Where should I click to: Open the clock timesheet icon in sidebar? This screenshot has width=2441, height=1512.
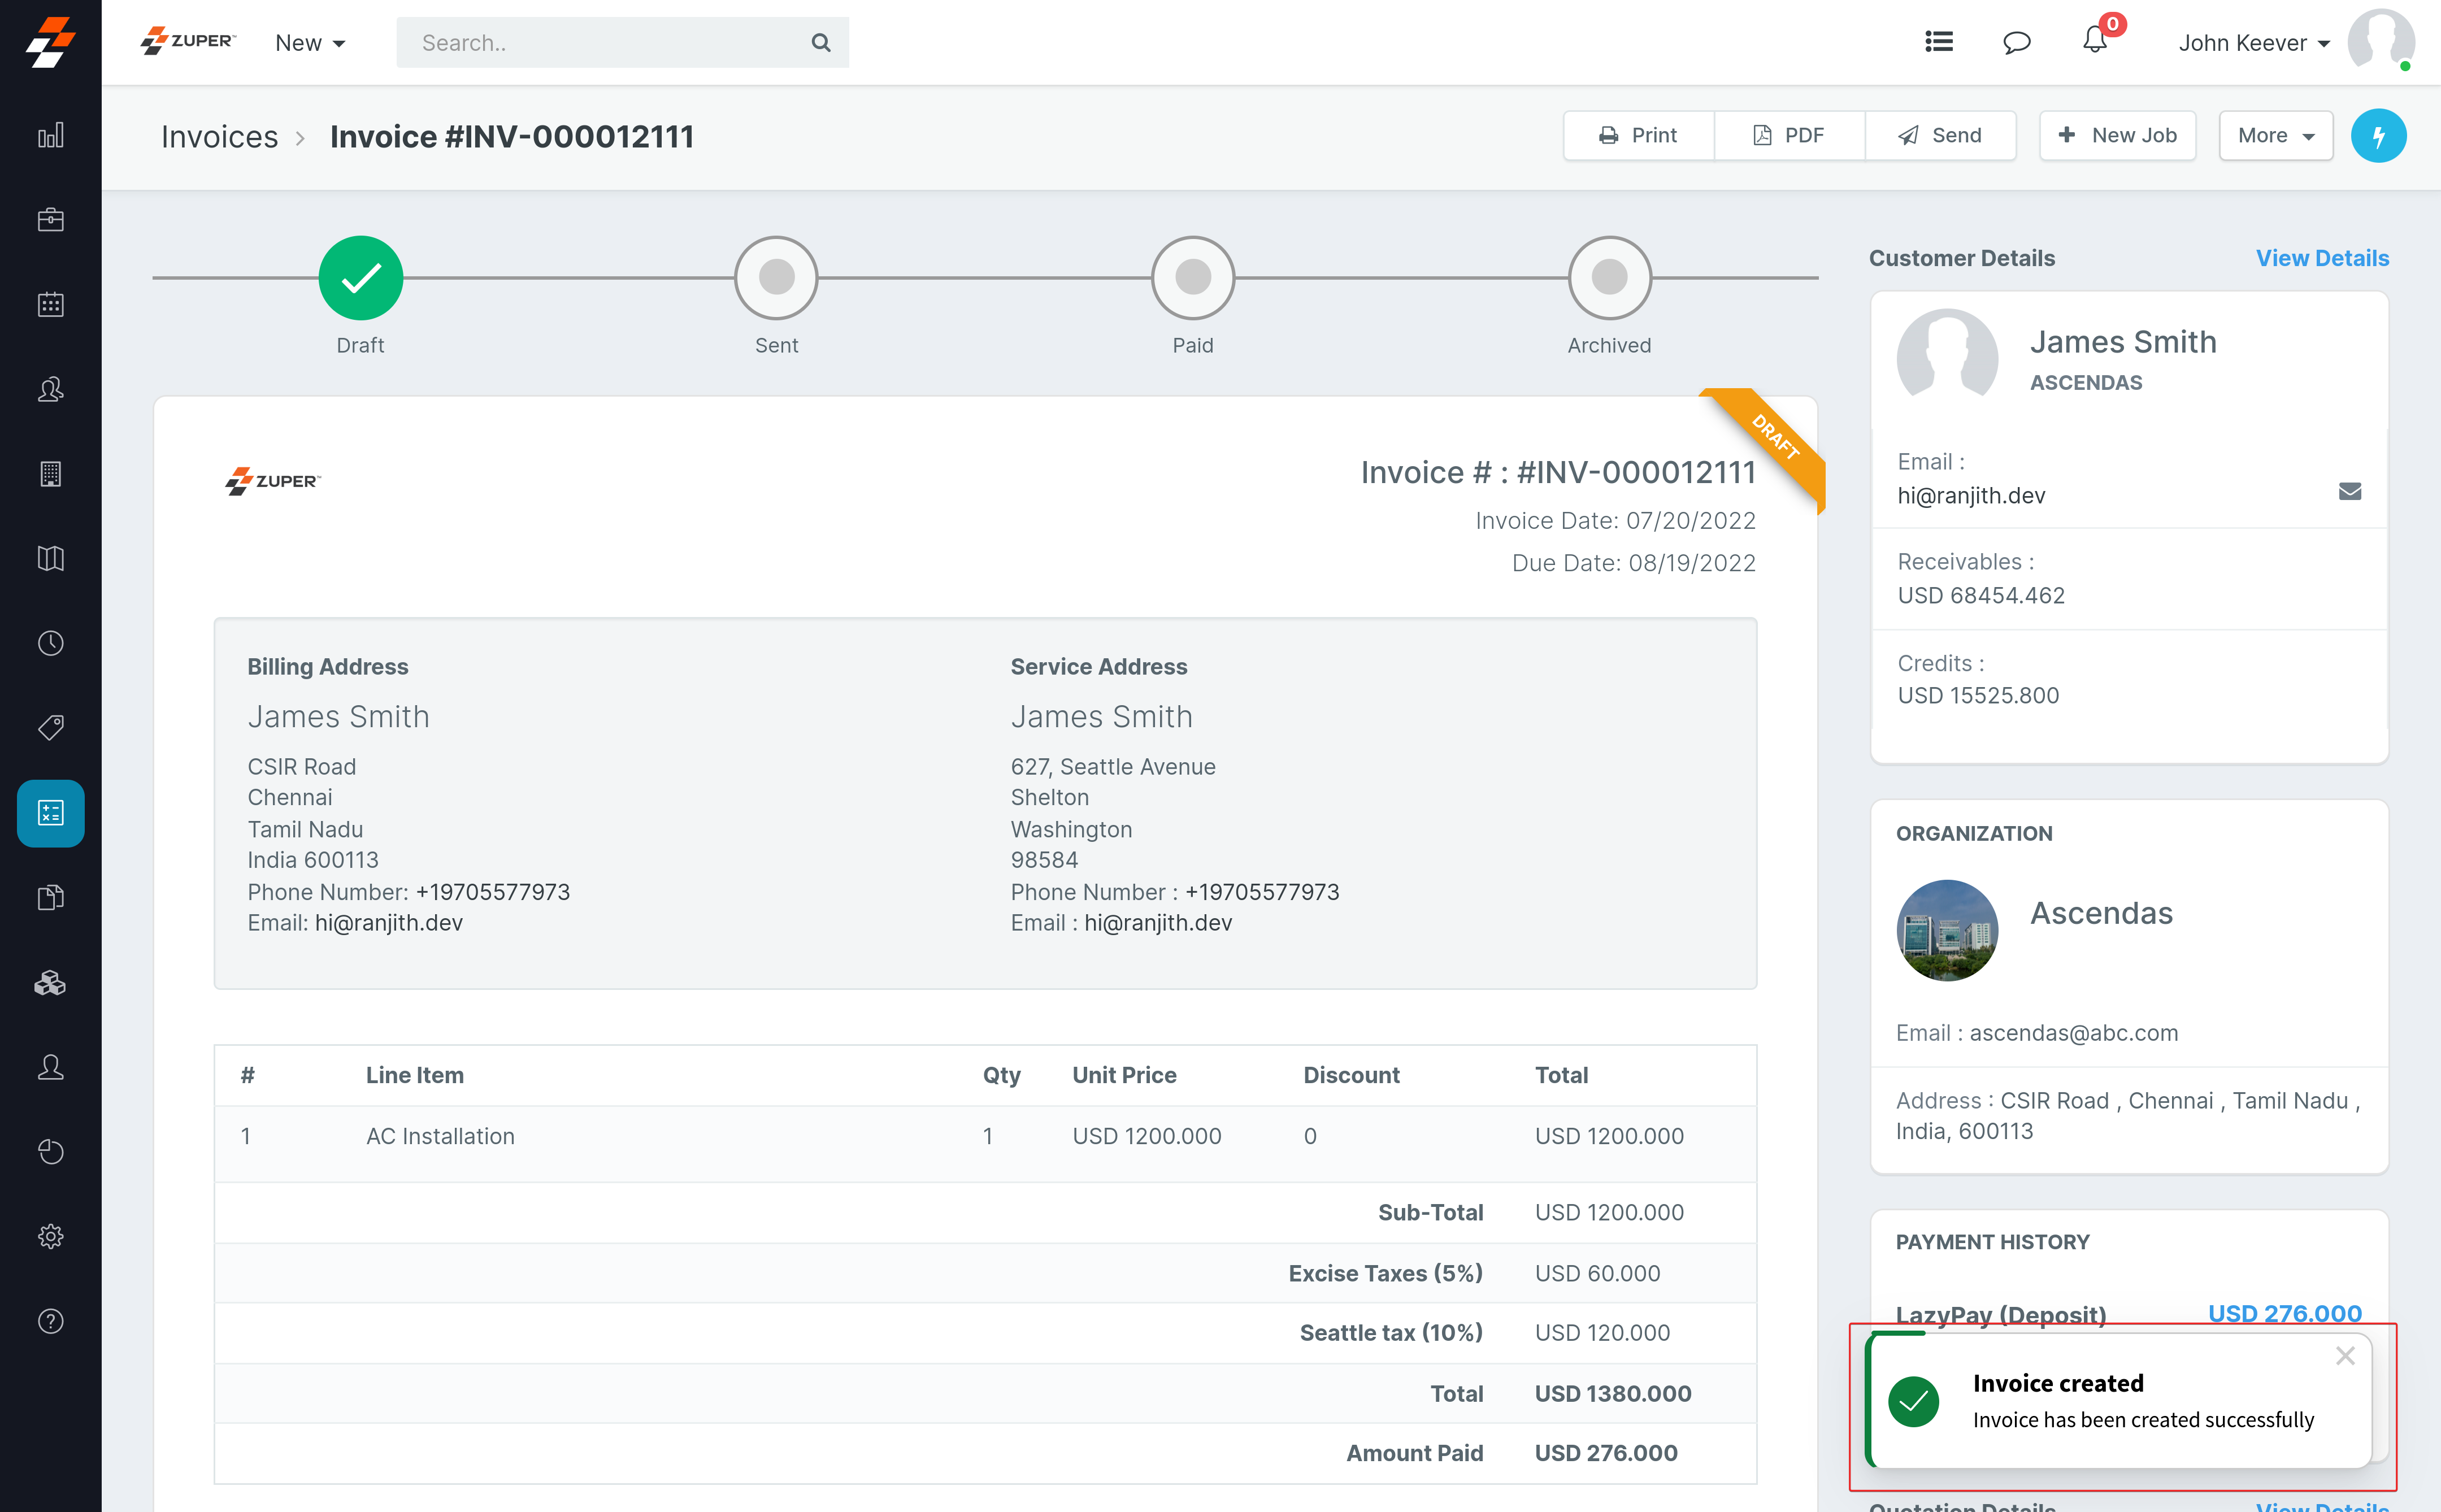click(50, 643)
